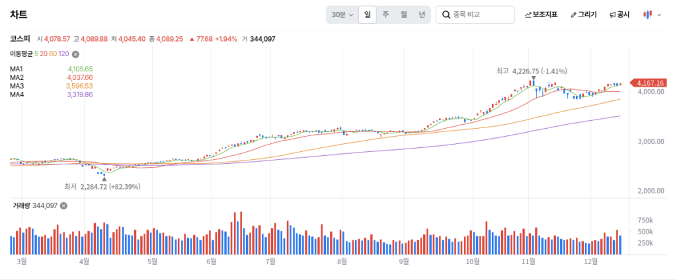Click the 최고 peak marker arrow
The height and width of the screenshot is (280, 677).
tap(533, 78)
